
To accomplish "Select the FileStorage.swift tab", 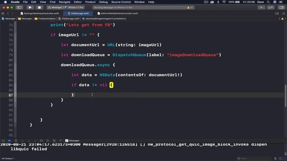I will (x=78, y=13).
